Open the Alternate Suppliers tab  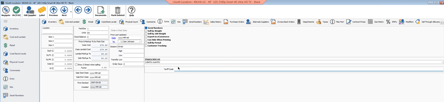point(258,22)
